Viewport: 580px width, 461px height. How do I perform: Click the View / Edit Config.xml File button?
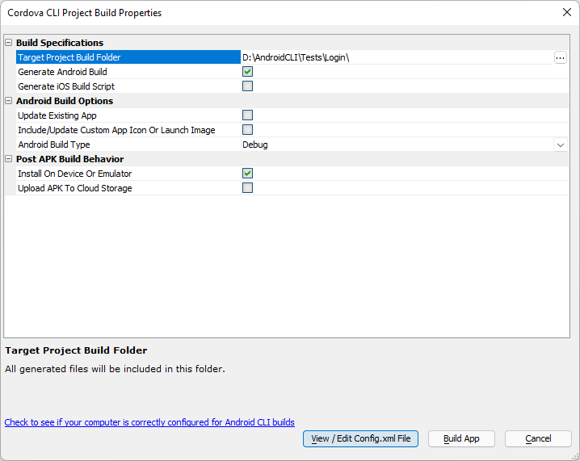click(360, 439)
